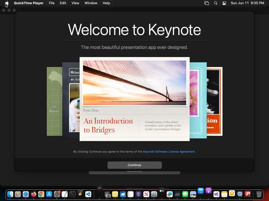Open Control Center in the menu bar

224,3
